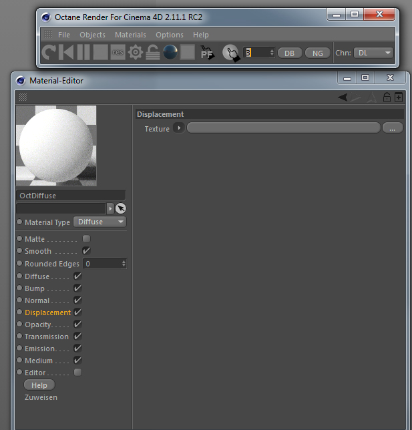Click the Cinema 4D logo in Material-Editor title
412x430 pixels.
(21, 81)
